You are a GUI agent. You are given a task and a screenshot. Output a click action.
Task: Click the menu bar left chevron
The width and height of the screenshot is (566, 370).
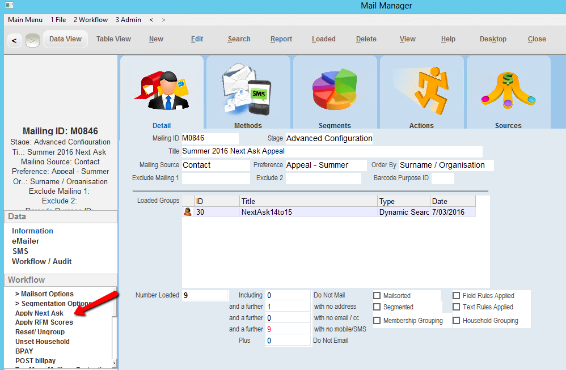coord(151,20)
